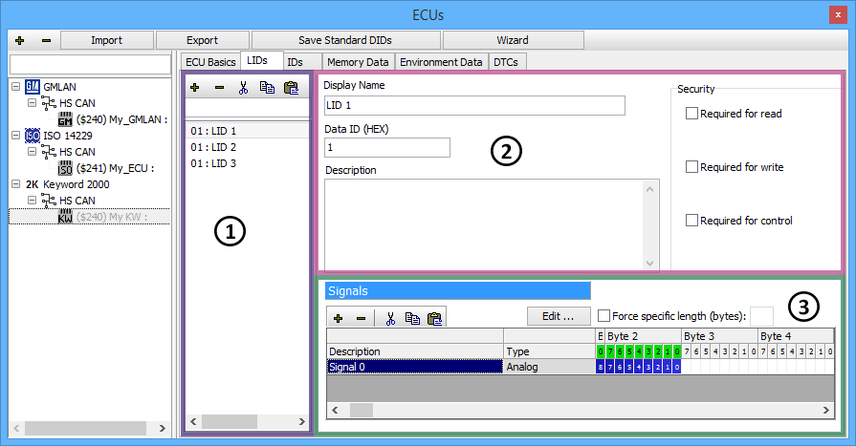Add a new signal in Signals toolbar

(x=339, y=317)
